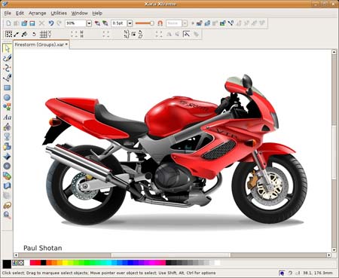Open the Arrange menu
Screen dimensions: 339x278
38,13
